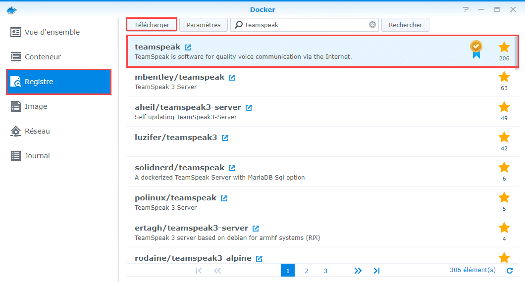The width and height of the screenshot is (525, 282).
Task: Click the Rechercher button
Action: 405,25
